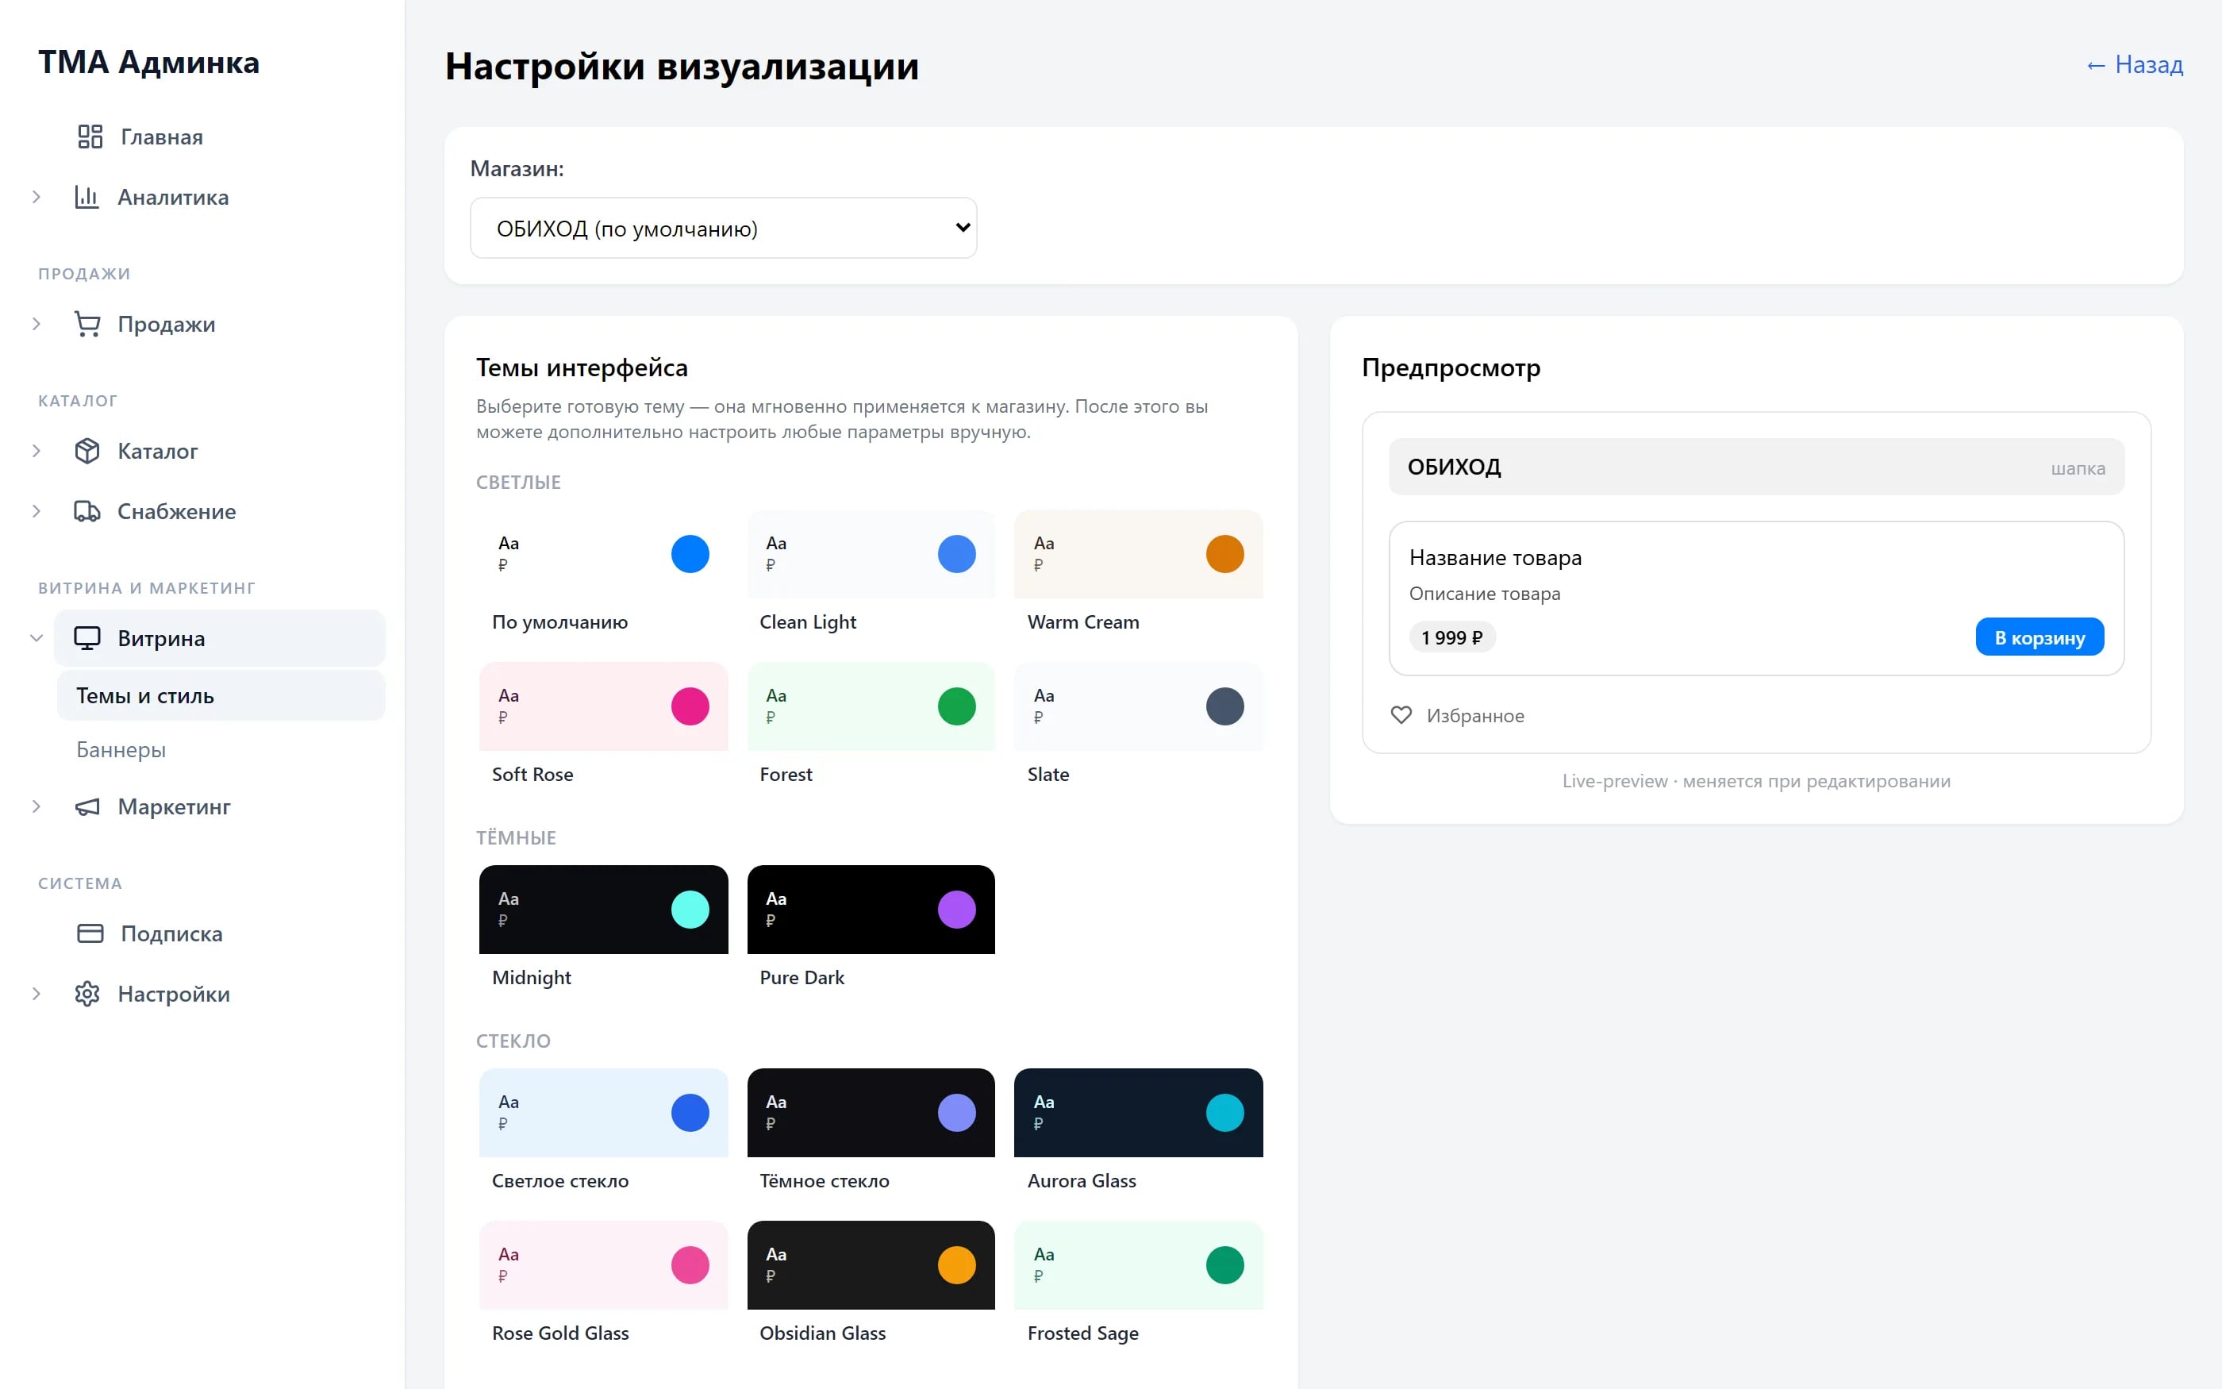2222x1389 pixels.
Task: Open the Магазин store dropdown
Action: (723, 228)
